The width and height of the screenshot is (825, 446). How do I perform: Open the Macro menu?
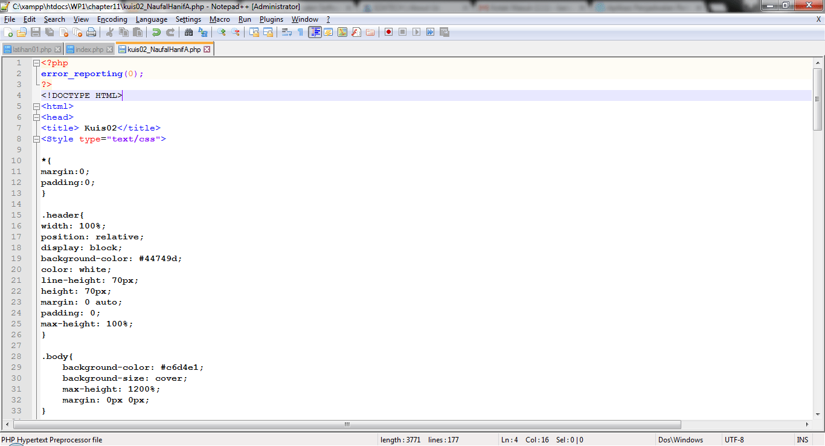coord(220,19)
